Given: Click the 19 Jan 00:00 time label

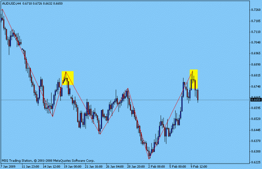Looking at the screenshot, I should (73, 166).
